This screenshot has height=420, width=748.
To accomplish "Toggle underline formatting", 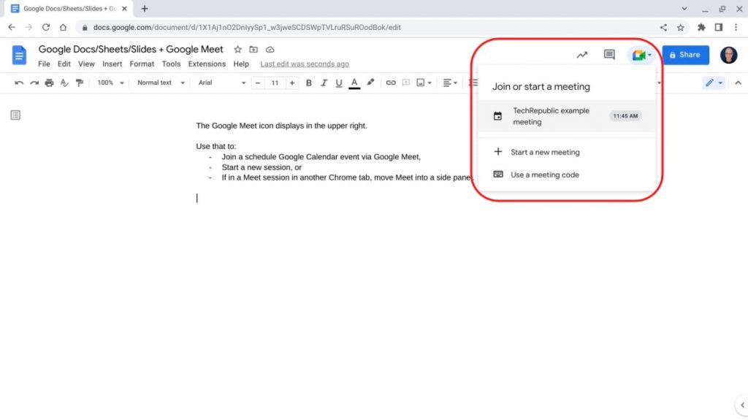I will 339,83.
